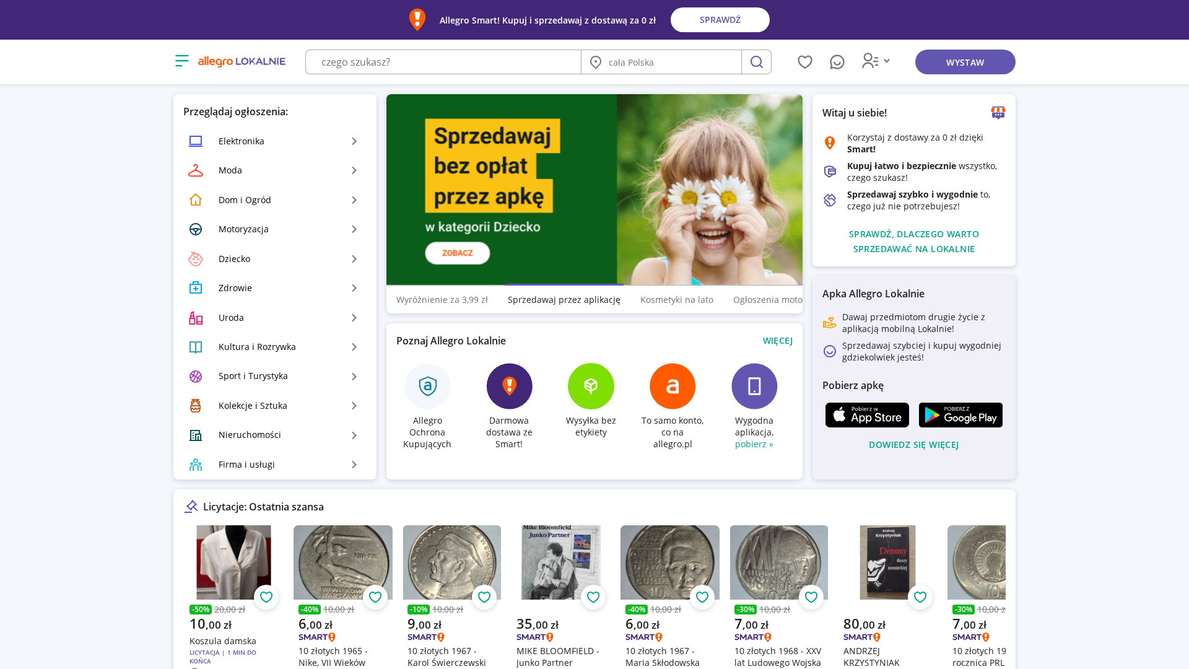Expand the Nieruchomości category chevron
Screen dimensions: 1189x669
point(354,435)
